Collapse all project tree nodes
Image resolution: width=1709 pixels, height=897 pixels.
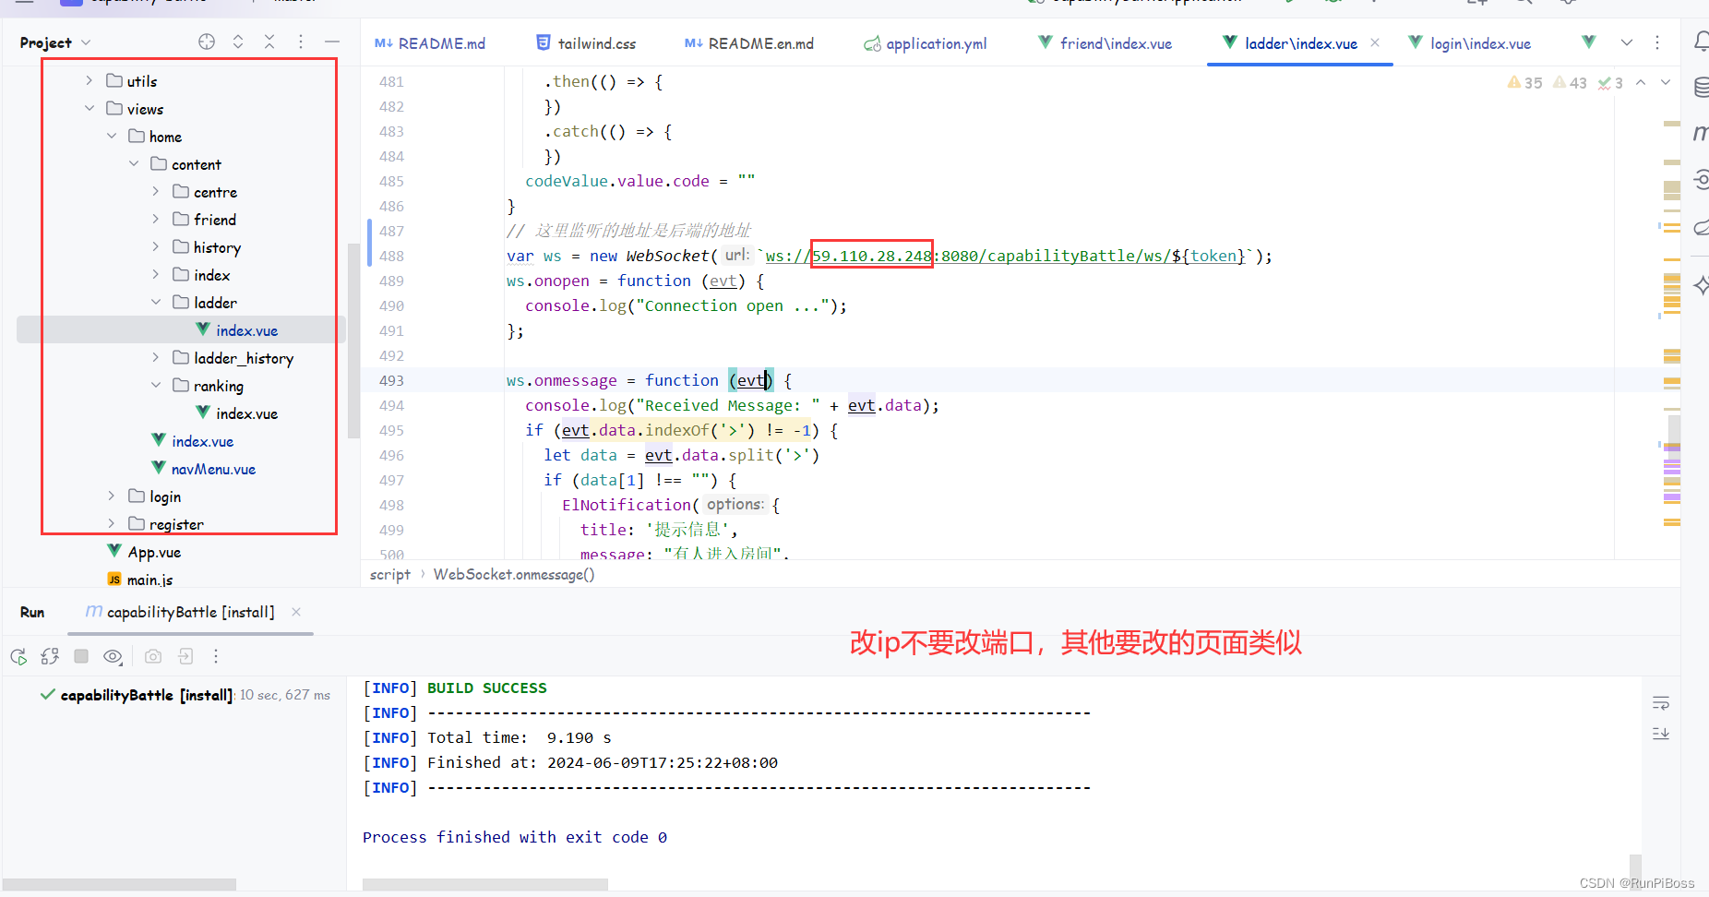pos(269,42)
